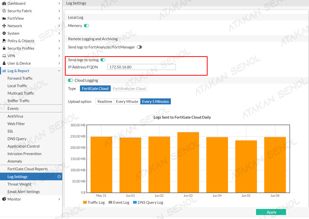This screenshot has height=219, width=309.
Task: Expand the Dashboard menu chevron
Action: point(59,3)
